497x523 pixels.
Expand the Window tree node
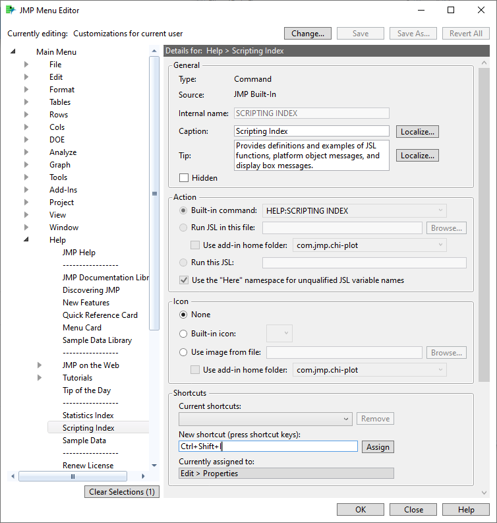(x=26, y=227)
